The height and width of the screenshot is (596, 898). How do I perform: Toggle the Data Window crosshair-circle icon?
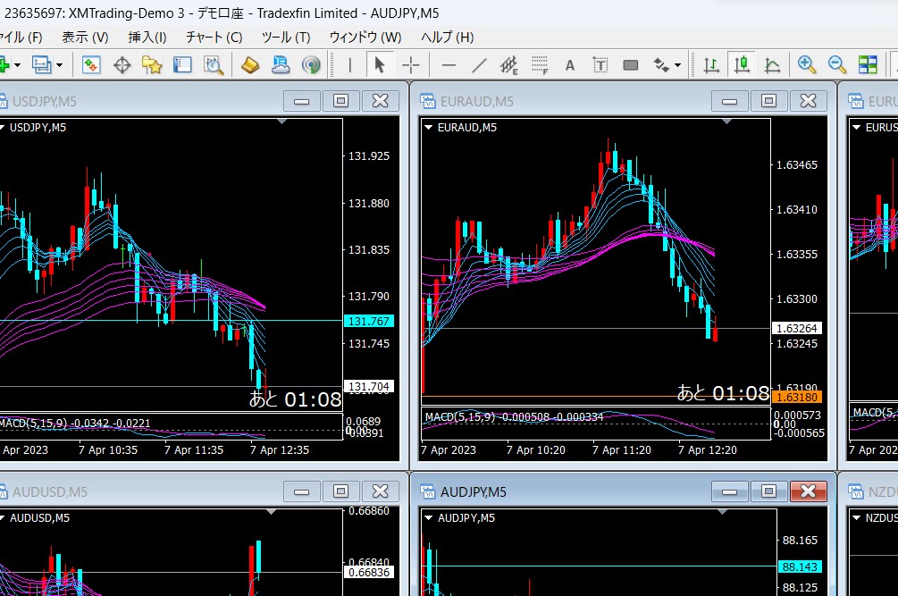coord(122,65)
